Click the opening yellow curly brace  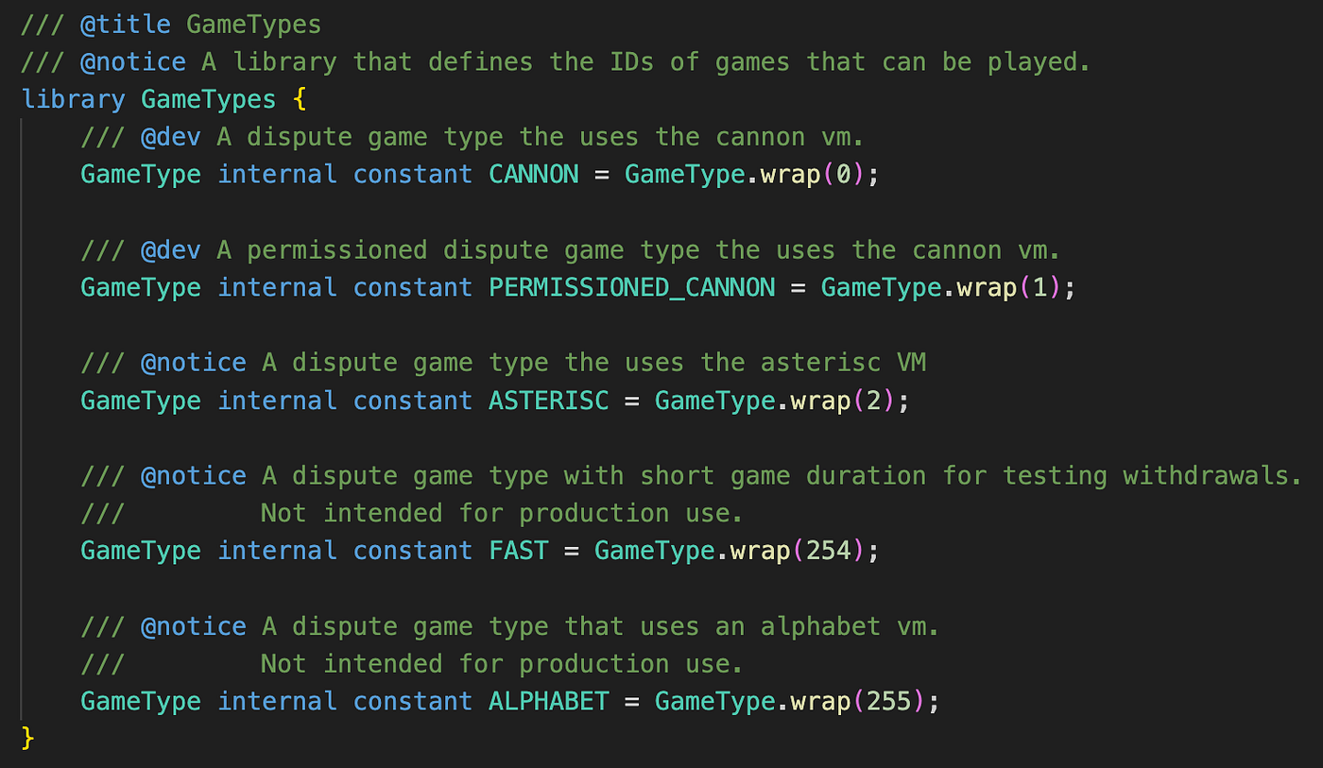pyautogui.click(x=301, y=99)
